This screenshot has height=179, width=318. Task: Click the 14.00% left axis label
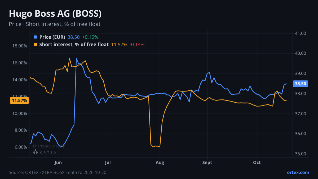click(20, 80)
